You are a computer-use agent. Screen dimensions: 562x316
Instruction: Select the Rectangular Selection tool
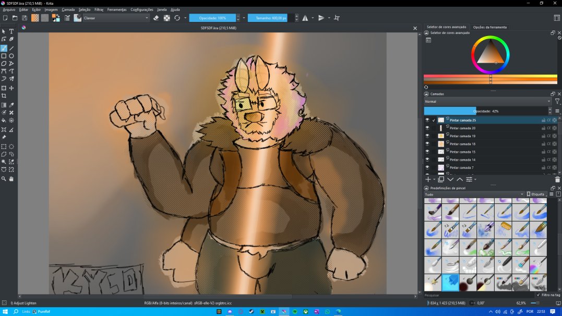[4, 147]
